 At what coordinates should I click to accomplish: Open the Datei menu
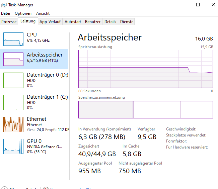coord(6,13)
